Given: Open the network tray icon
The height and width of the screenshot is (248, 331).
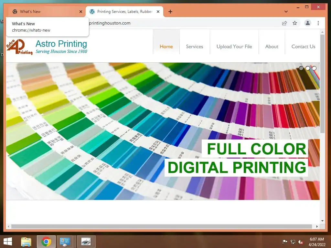Looking at the screenshot, I should (293, 242).
